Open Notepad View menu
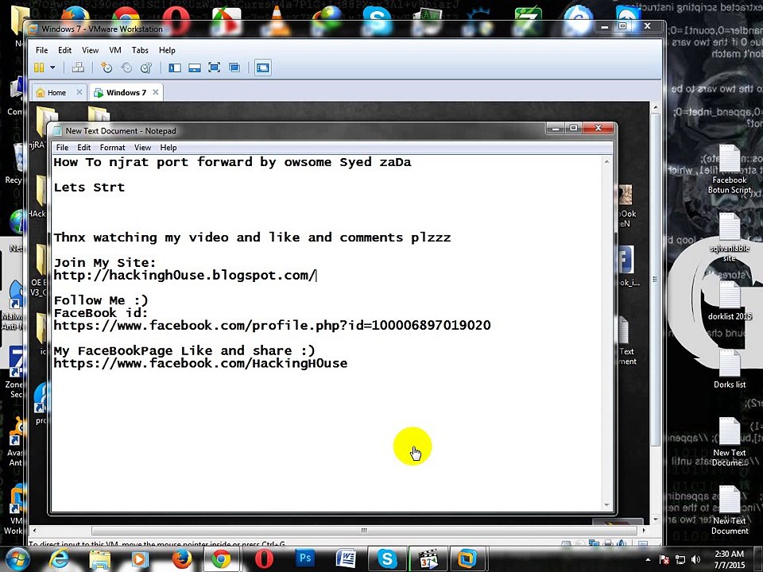 coord(142,148)
